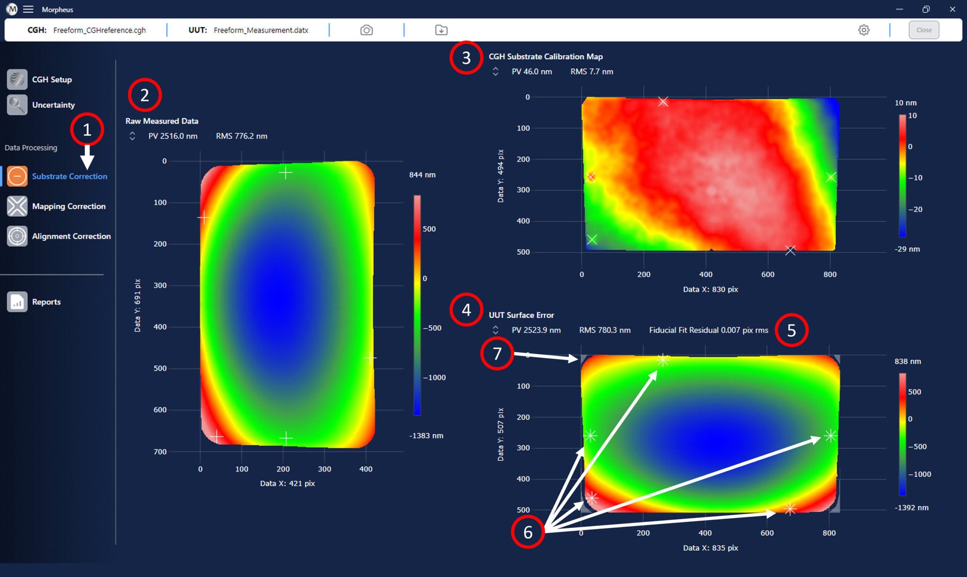Open the hamburger menu next to Morpheus
Viewport: 967px width, 577px height.
coord(28,9)
